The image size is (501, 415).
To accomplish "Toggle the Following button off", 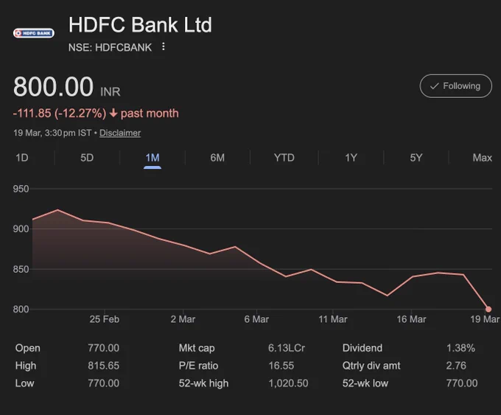I will (455, 86).
